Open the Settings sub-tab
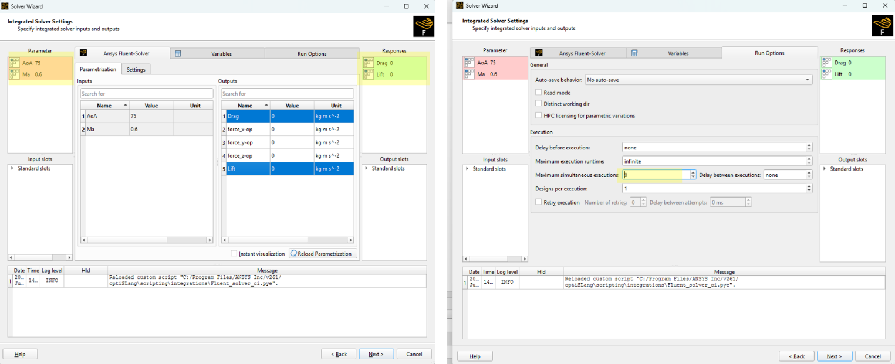 [136, 69]
